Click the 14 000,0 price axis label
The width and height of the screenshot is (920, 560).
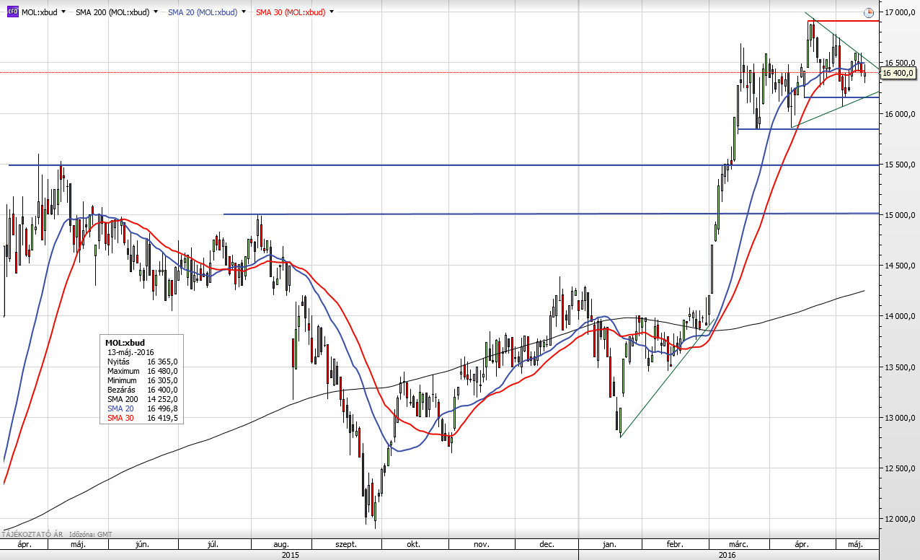coord(900,316)
